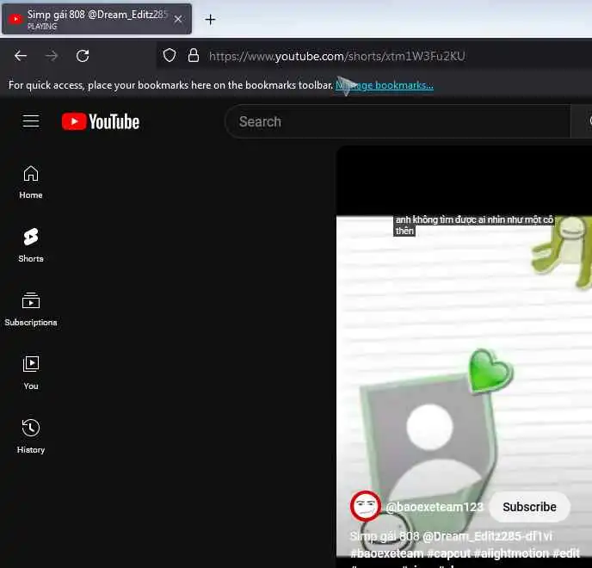Focus the URL address bar
Image resolution: width=592 pixels, height=568 pixels.
pyautogui.click(x=373, y=56)
